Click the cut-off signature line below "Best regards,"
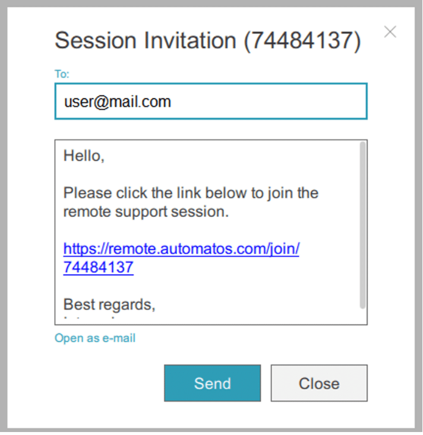423x435 pixels. click(x=95, y=320)
